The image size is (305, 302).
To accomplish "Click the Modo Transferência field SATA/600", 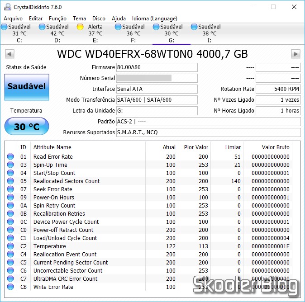I will pos(157,100).
